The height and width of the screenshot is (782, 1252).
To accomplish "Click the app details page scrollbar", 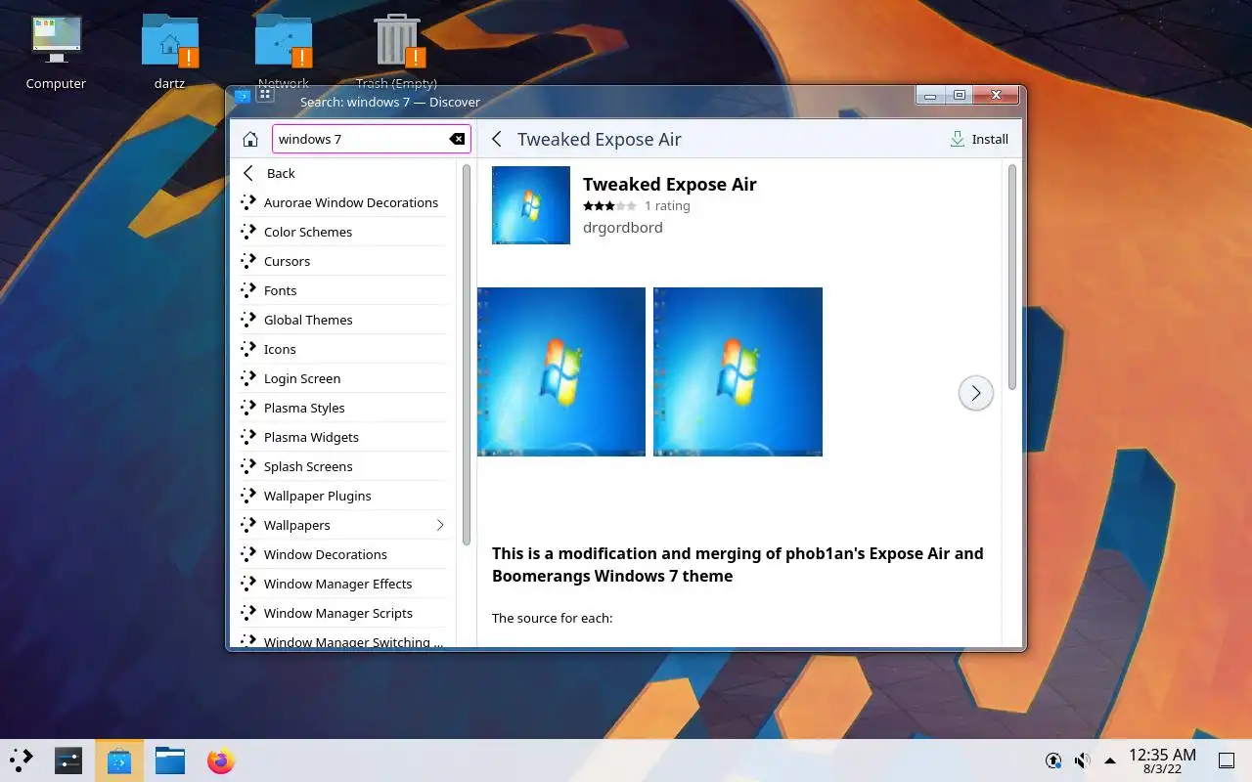I will pos(1011,278).
